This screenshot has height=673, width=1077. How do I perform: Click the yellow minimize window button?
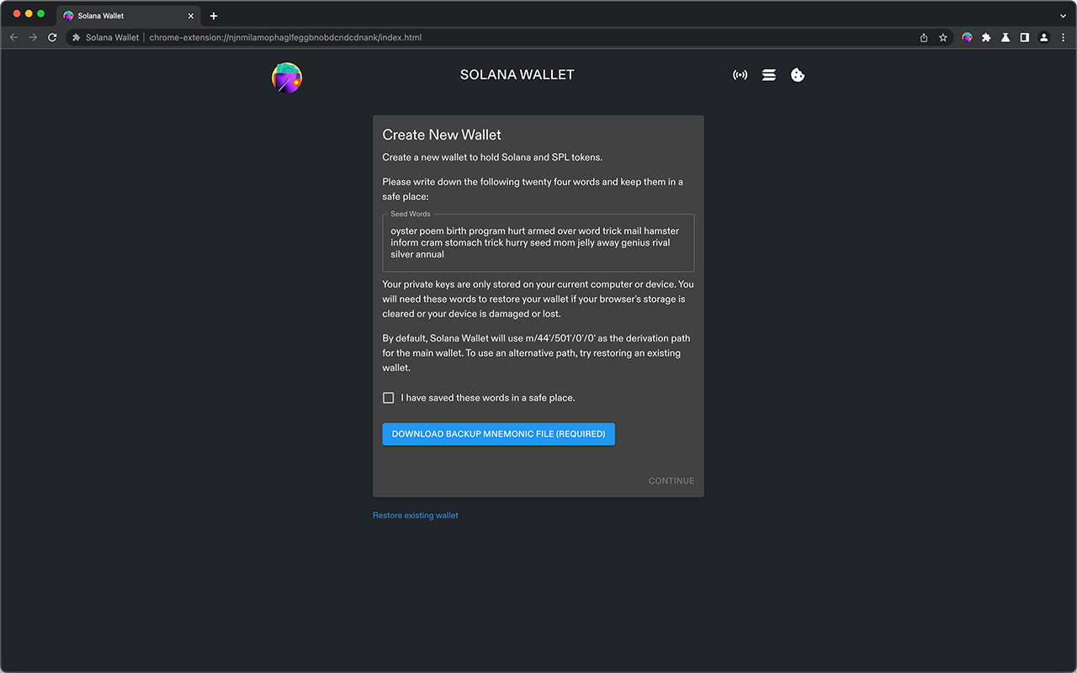29,14
